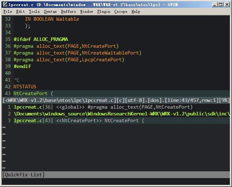The width and height of the screenshot is (232, 187).
Task: Click line 32 'IN BOOLEAN Waitable'
Action: pyautogui.click(x=52, y=19)
